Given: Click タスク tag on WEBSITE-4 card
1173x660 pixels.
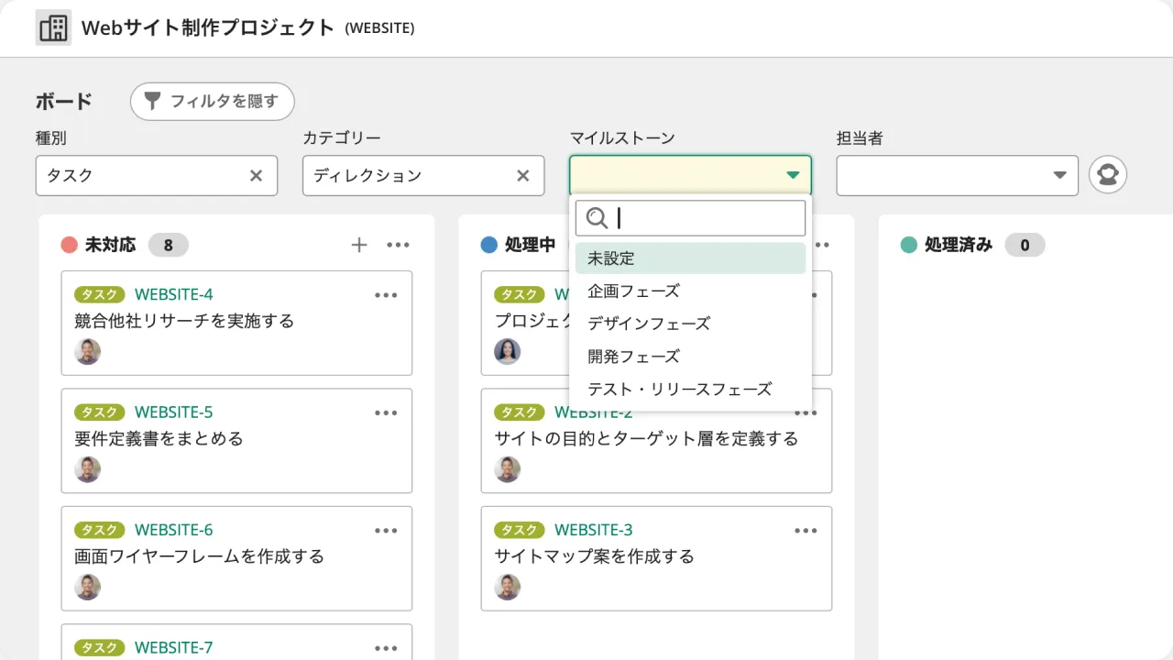Looking at the screenshot, I should [x=100, y=294].
